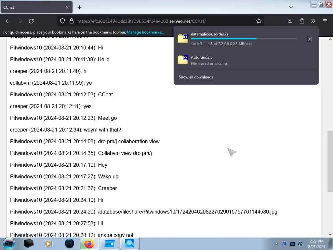Click the 'Collabvm view dro.pm/j' message
Image resolution: width=333 pixels, height=250 pixels.
pyautogui.click(x=81, y=153)
